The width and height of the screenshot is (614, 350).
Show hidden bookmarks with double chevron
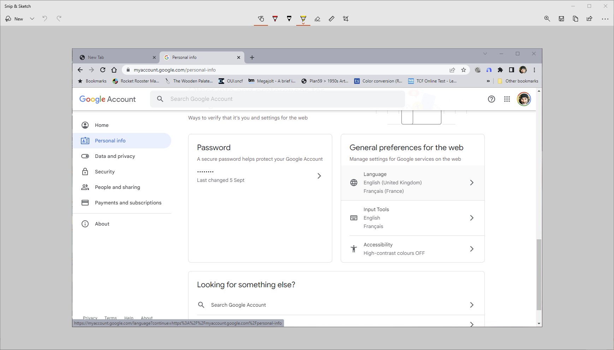click(x=488, y=81)
